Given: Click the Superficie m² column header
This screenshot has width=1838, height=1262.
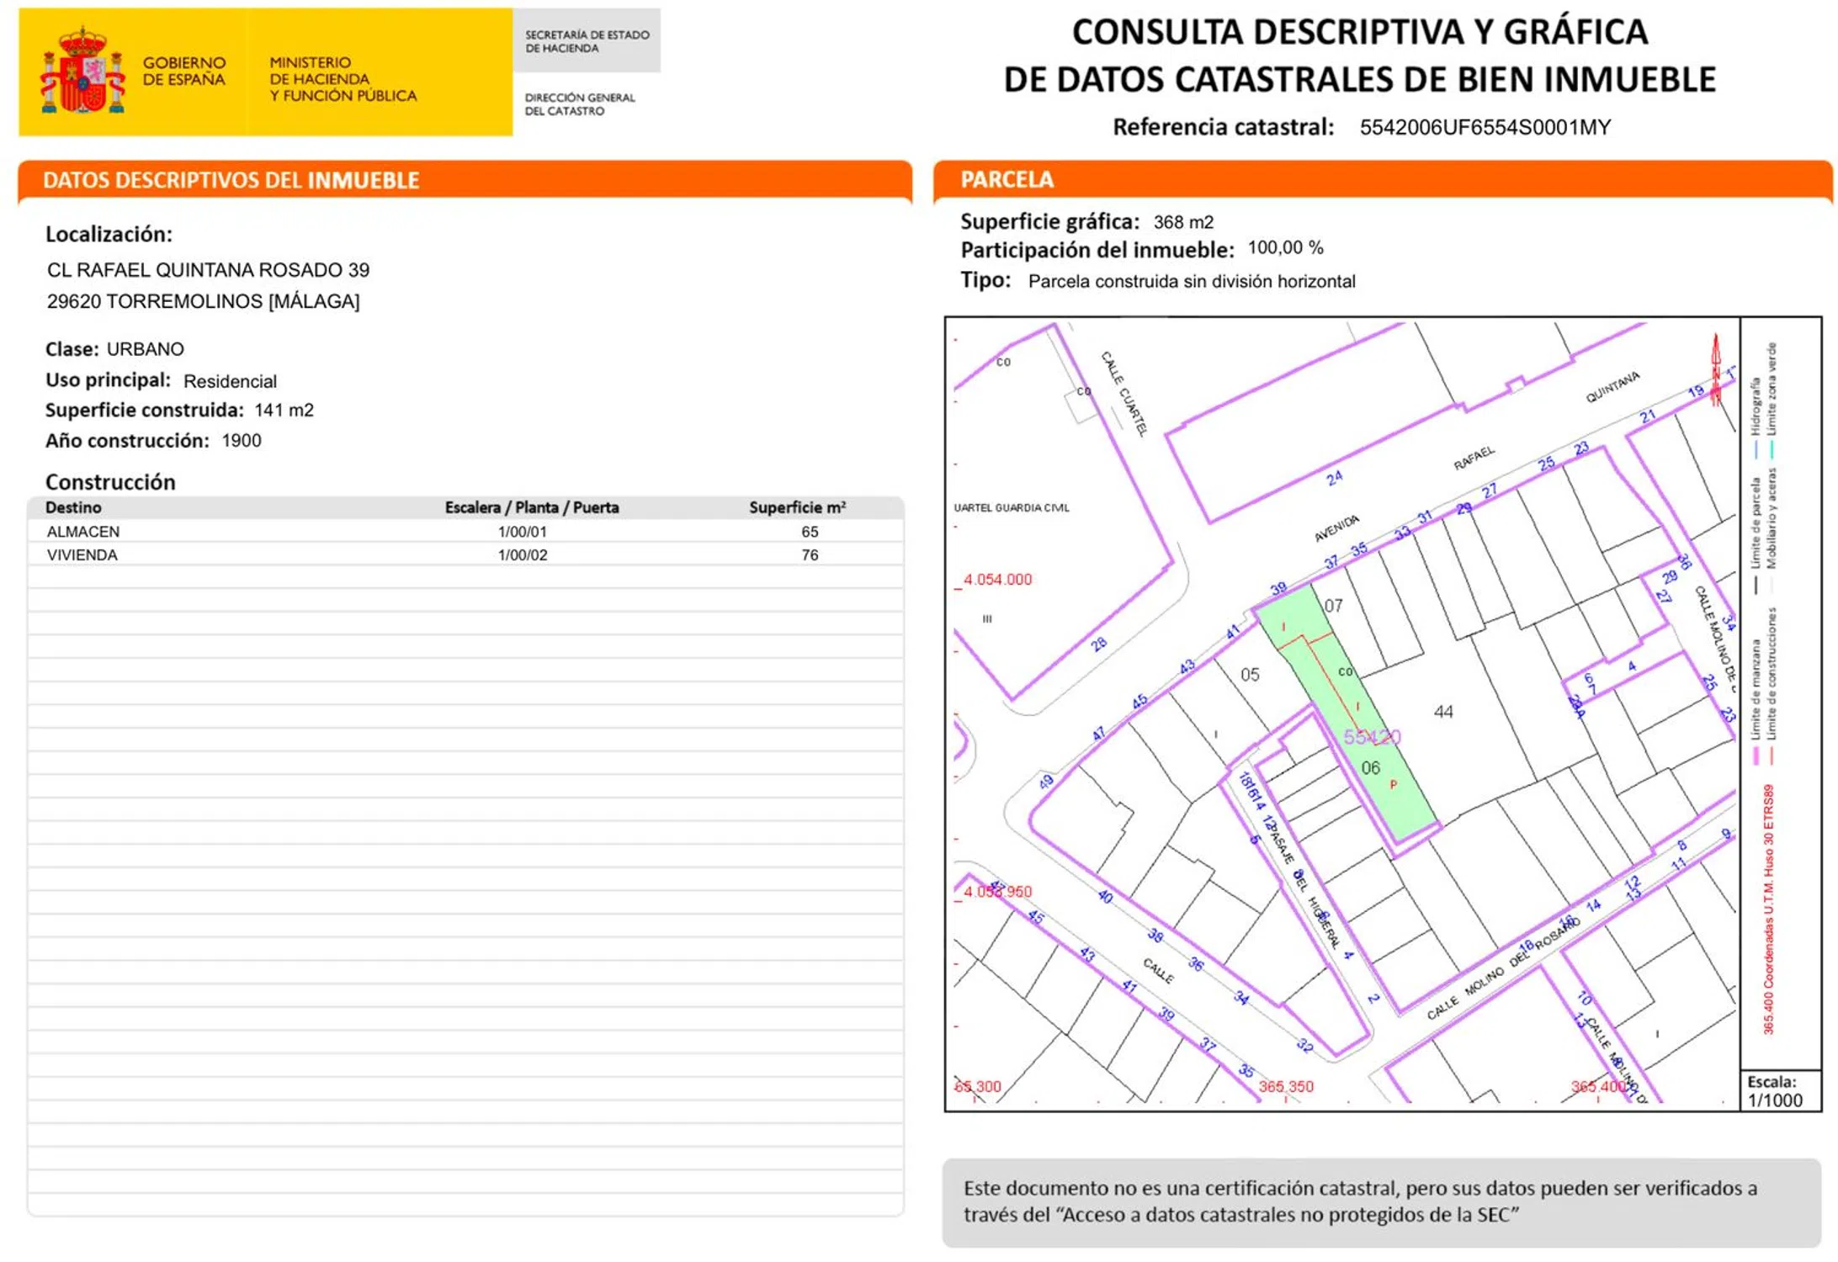Looking at the screenshot, I should point(796,507).
